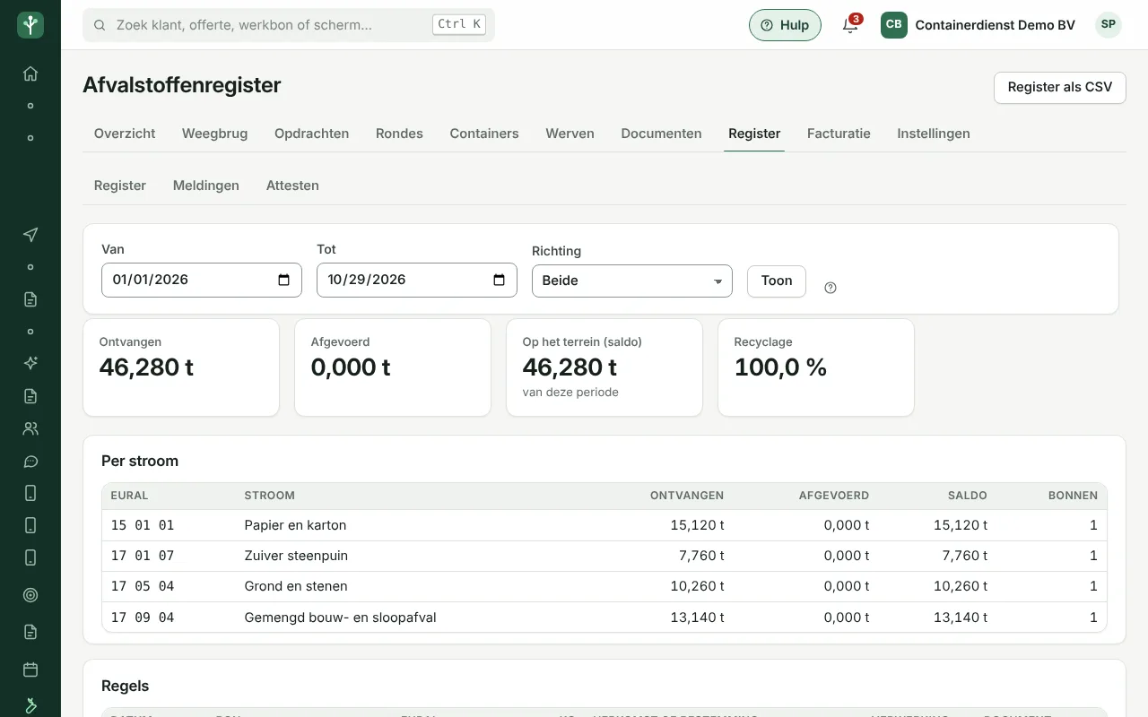Image resolution: width=1148 pixels, height=717 pixels.
Task: Click the Containerdienst Demo BV company name
Action: pyautogui.click(x=995, y=25)
